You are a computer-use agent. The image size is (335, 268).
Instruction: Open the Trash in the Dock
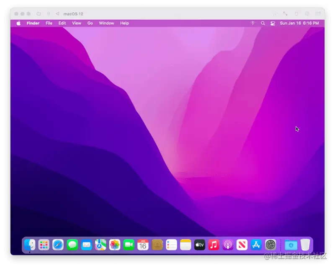(x=305, y=245)
